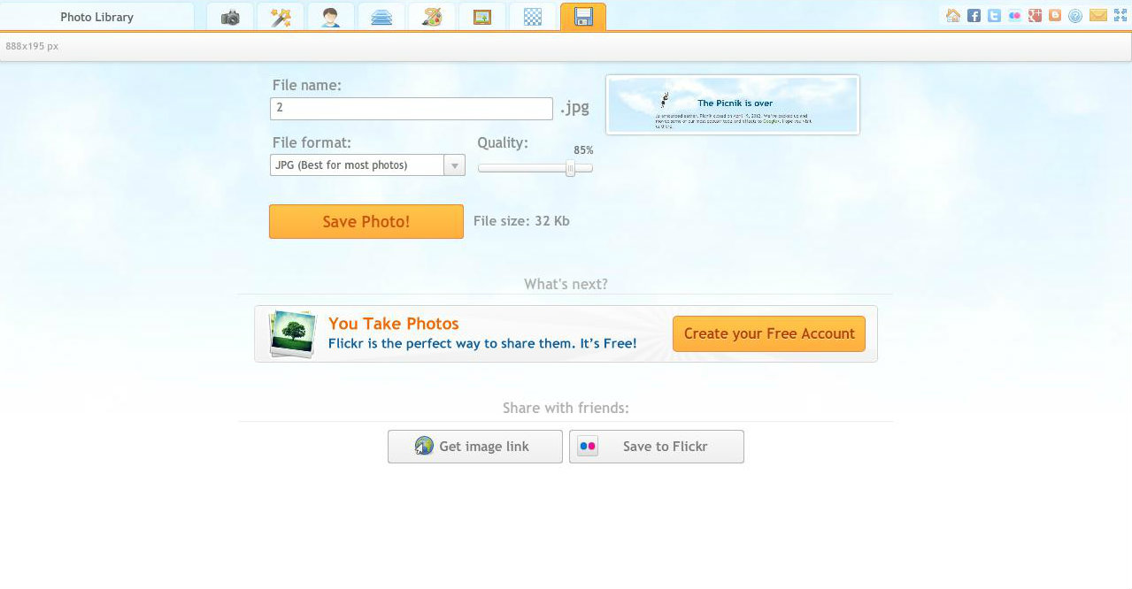Open the portrait retouch tab
The width and height of the screenshot is (1132, 589).
click(x=331, y=17)
